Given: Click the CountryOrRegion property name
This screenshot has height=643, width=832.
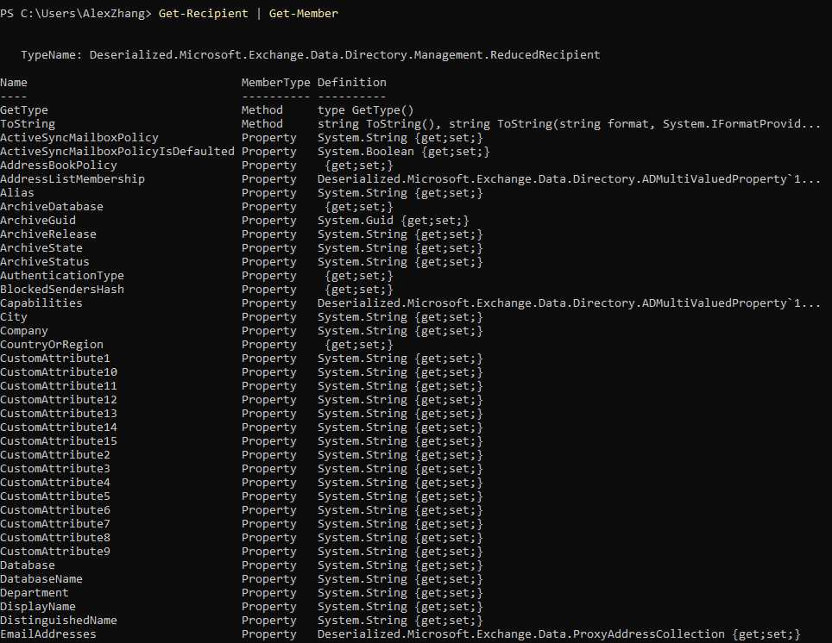Looking at the screenshot, I should point(52,344).
